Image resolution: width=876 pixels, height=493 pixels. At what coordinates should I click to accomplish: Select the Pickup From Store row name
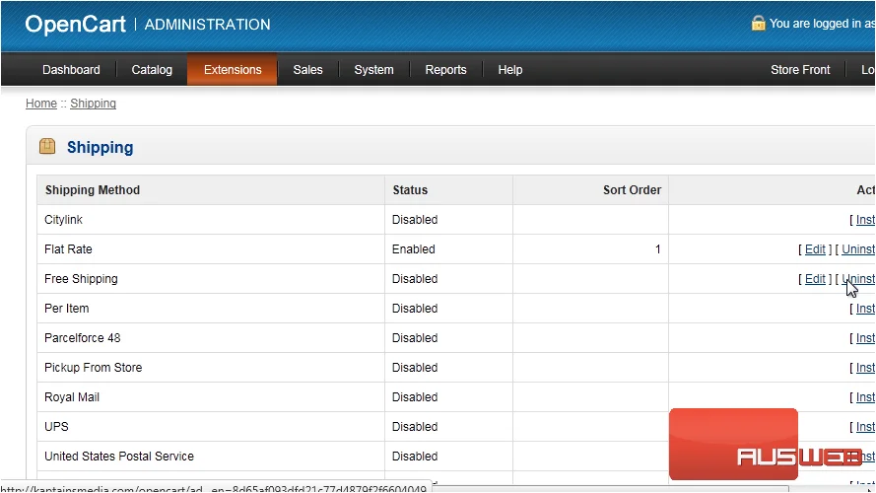pos(94,368)
